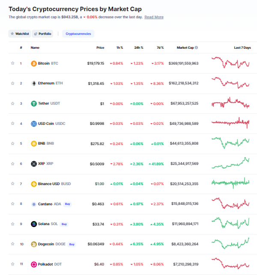Open the Watchlist tab
Image resolution: width=257 pixels, height=275 pixels.
pos(20,34)
